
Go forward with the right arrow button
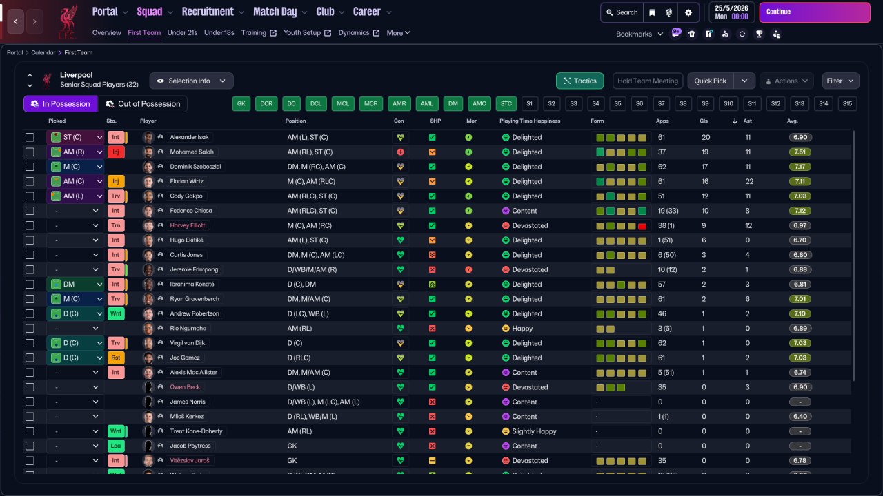tap(34, 21)
